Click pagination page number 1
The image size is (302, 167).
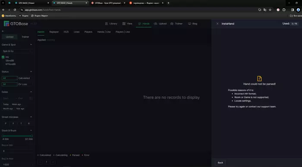click(x=47, y=162)
